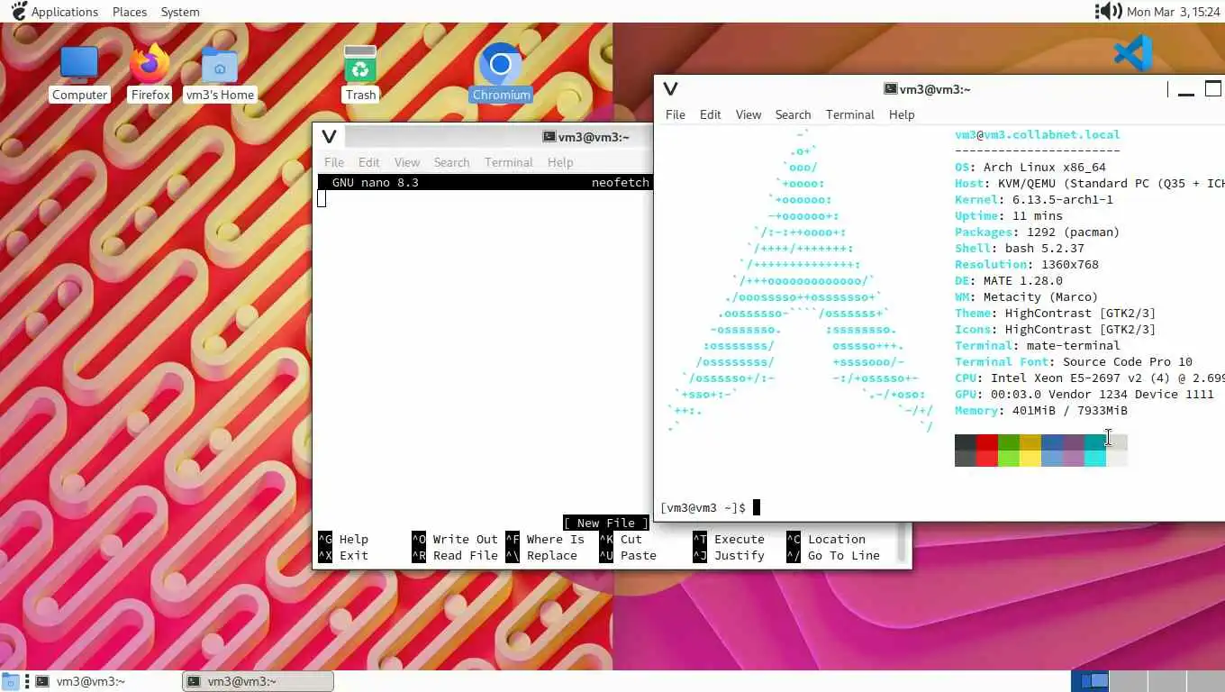Click the 'OS: Arch Linux x86_64' line
This screenshot has height=692, width=1225.
[x=1030, y=168]
